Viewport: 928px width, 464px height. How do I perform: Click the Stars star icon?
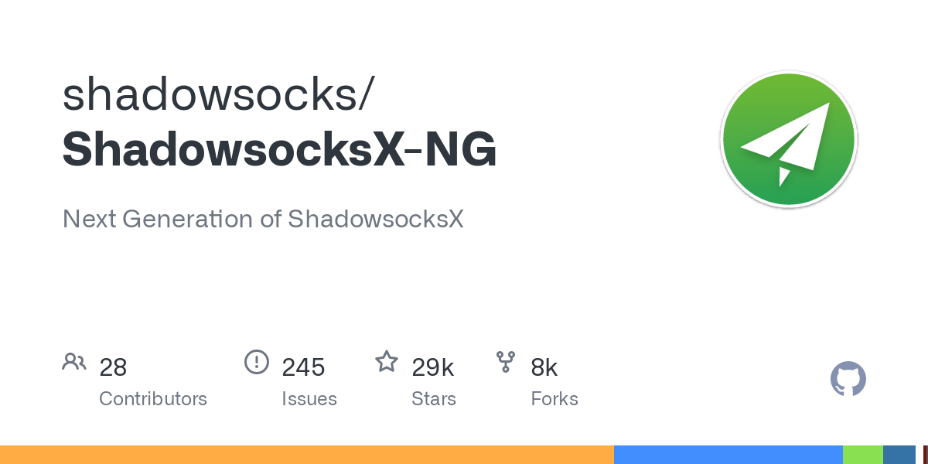(386, 362)
